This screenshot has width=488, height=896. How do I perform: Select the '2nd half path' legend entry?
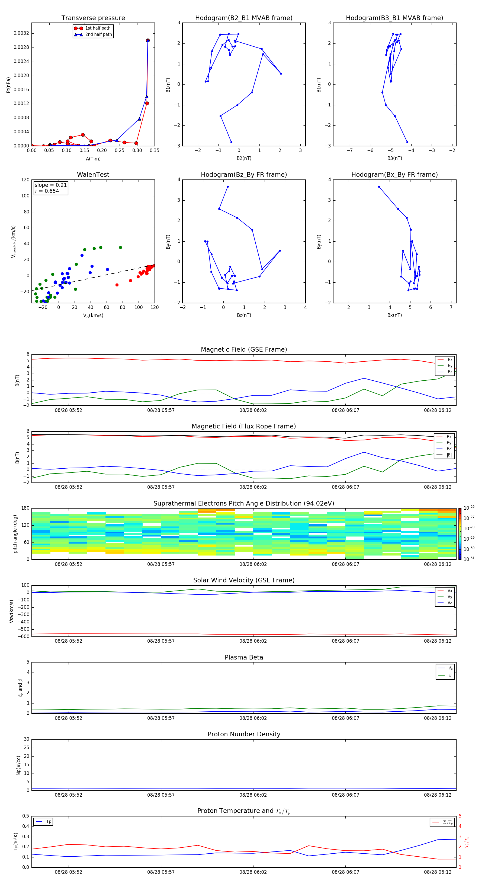(x=93, y=34)
